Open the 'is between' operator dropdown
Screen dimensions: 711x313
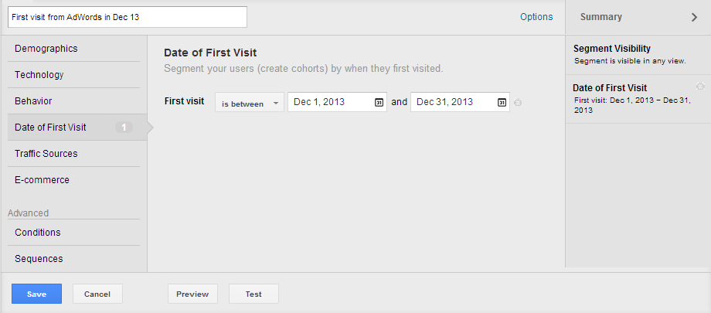250,102
